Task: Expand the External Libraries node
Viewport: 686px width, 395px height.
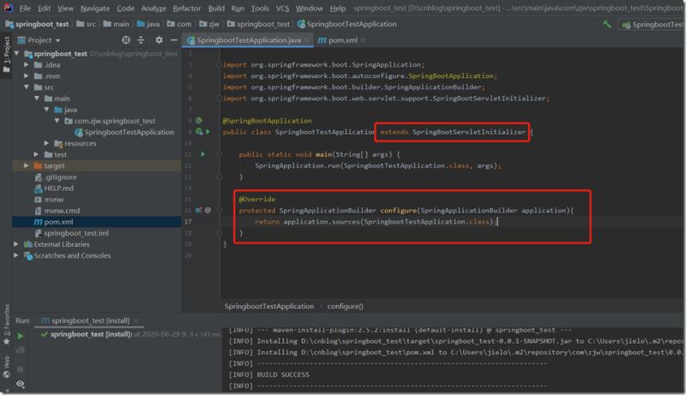Action: coord(16,244)
